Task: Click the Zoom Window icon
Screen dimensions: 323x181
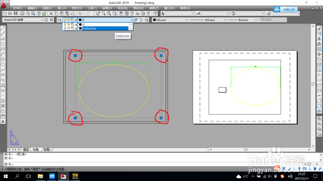Action: (109, 14)
